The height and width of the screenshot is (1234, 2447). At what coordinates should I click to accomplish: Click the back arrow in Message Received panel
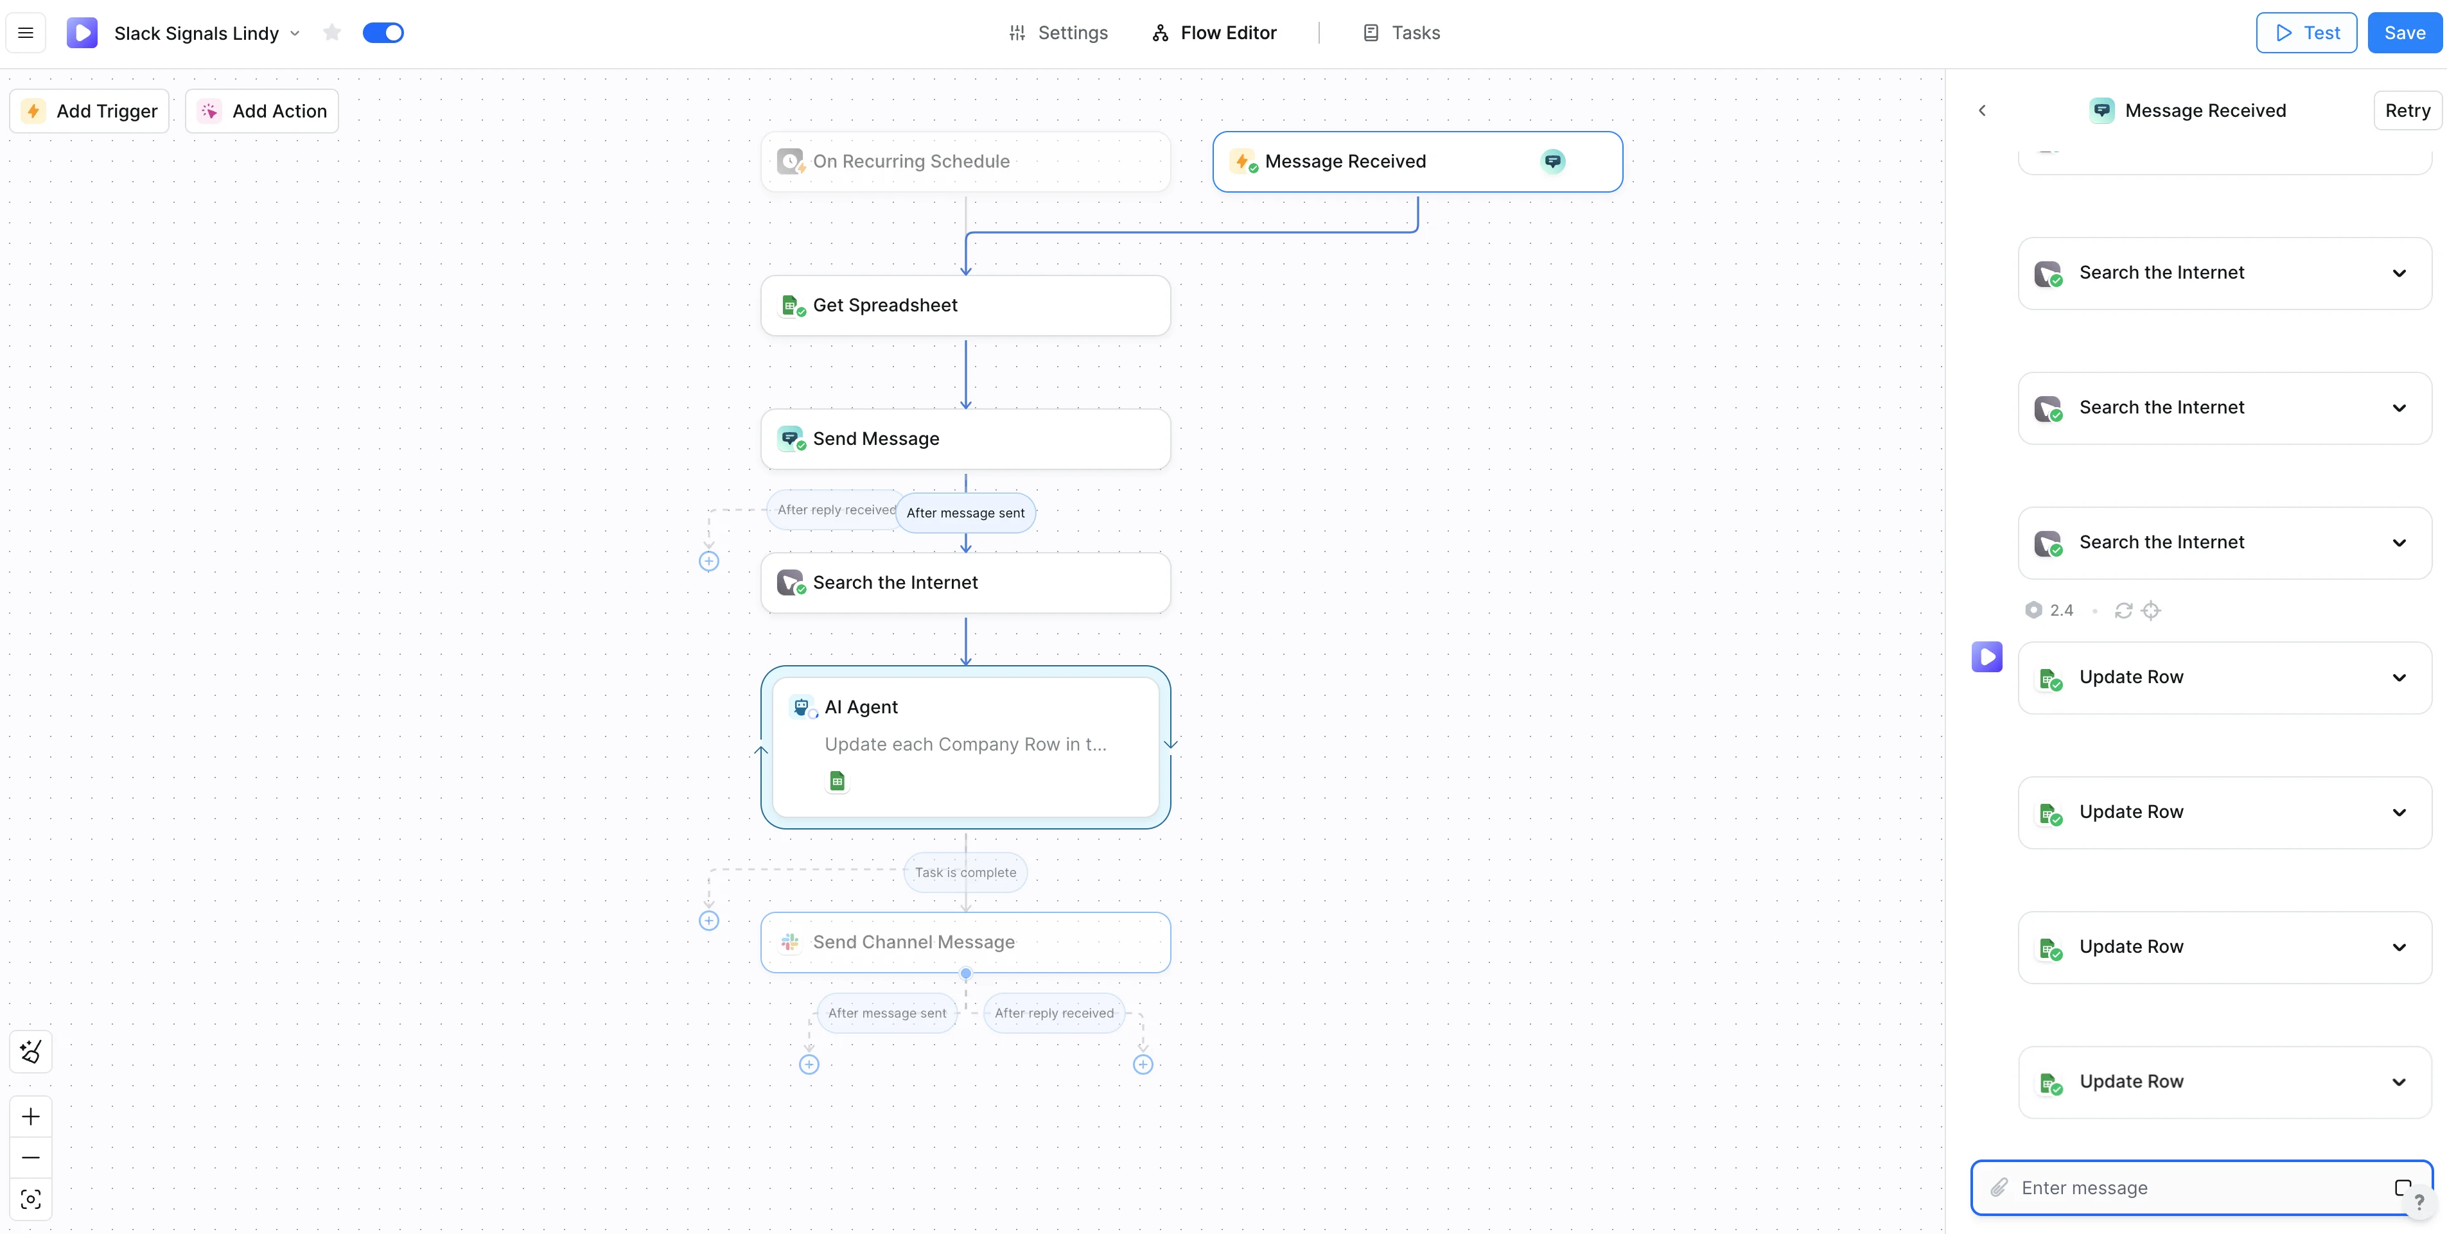point(1981,110)
